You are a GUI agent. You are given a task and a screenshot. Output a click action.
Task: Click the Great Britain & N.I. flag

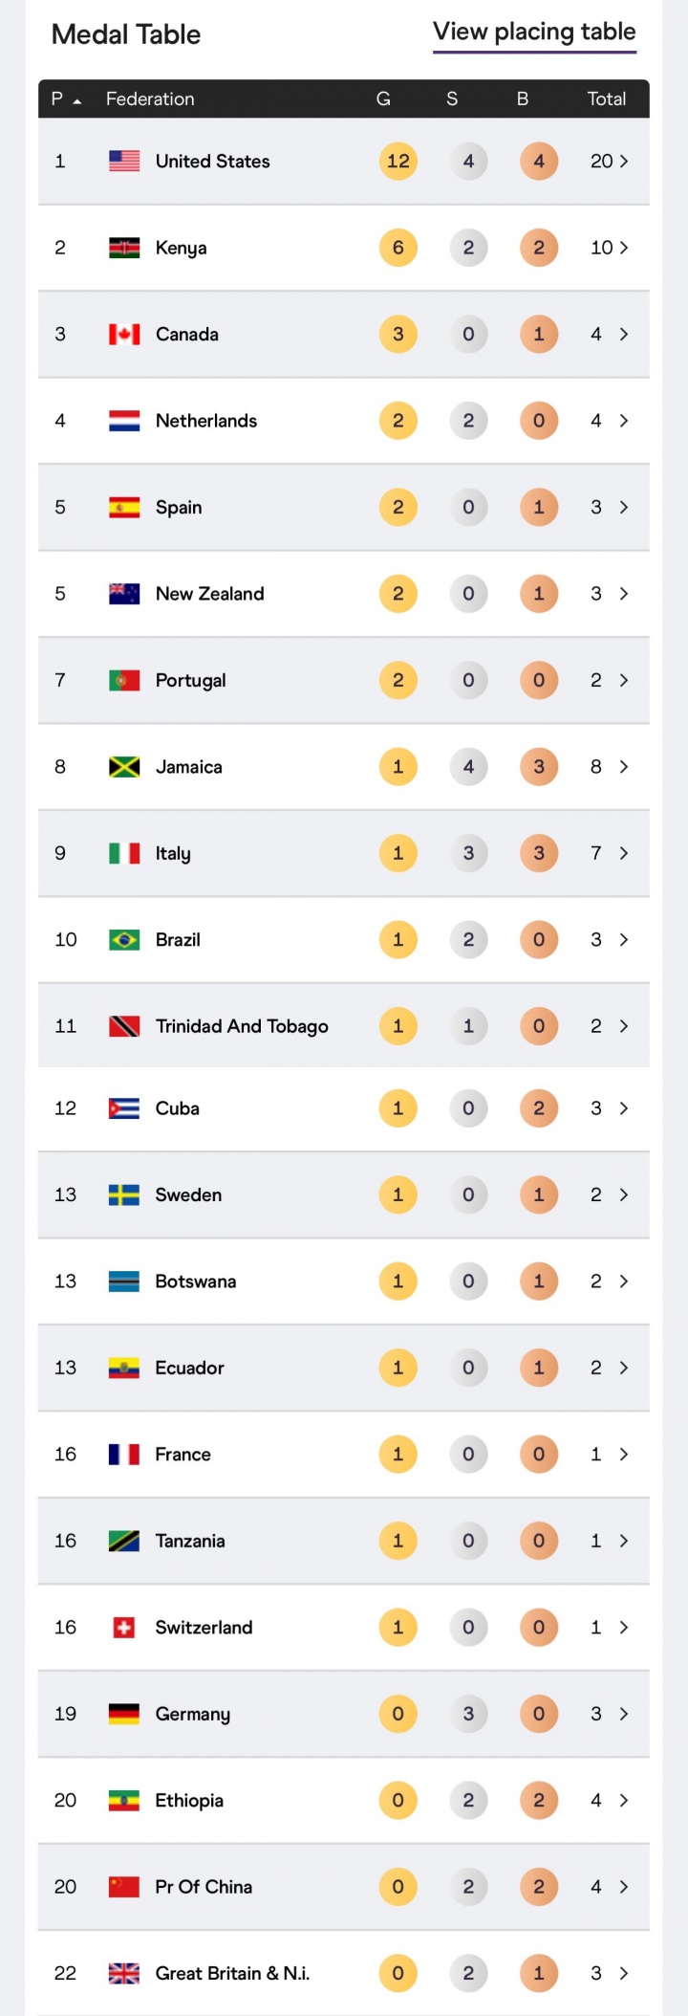(124, 1974)
